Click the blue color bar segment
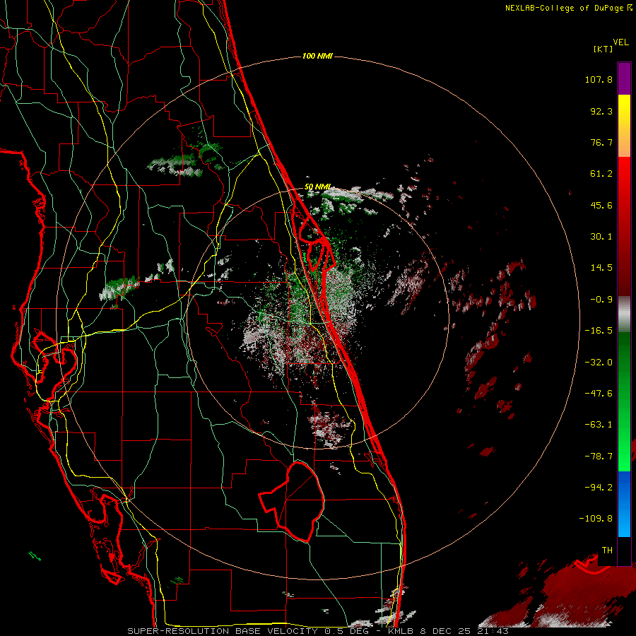Image resolution: width=636 pixels, height=636 pixels. click(x=624, y=504)
